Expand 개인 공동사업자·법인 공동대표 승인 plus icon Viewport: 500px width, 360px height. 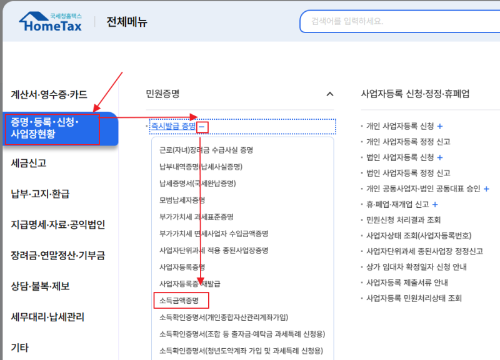pos(486,189)
